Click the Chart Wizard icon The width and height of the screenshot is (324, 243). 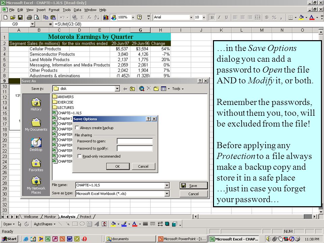pyautogui.click(x=106, y=17)
